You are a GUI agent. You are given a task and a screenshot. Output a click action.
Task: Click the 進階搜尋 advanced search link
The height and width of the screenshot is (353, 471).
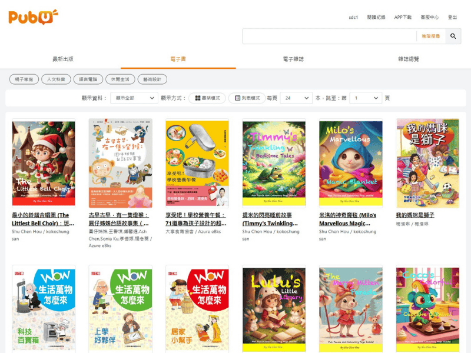(430, 36)
